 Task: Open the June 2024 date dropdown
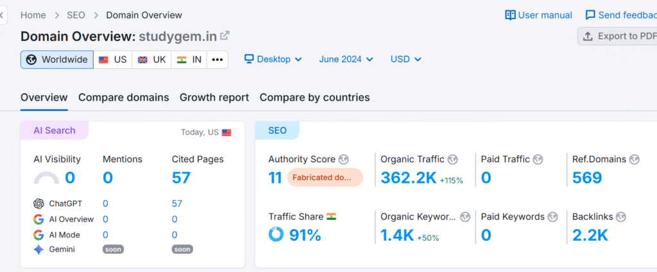[x=346, y=59]
